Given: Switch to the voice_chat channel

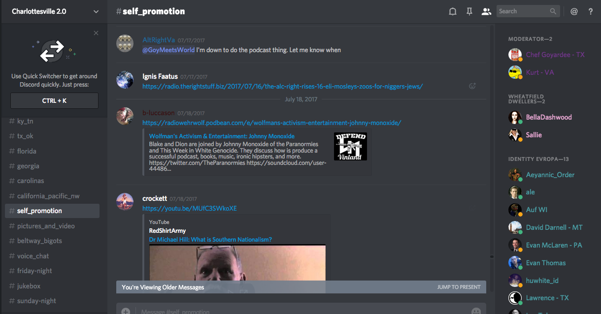Looking at the screenshot, I should (x=33, y=256).
